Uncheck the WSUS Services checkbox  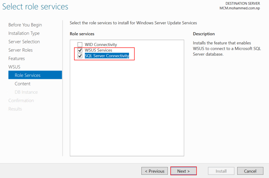[80, 50]
